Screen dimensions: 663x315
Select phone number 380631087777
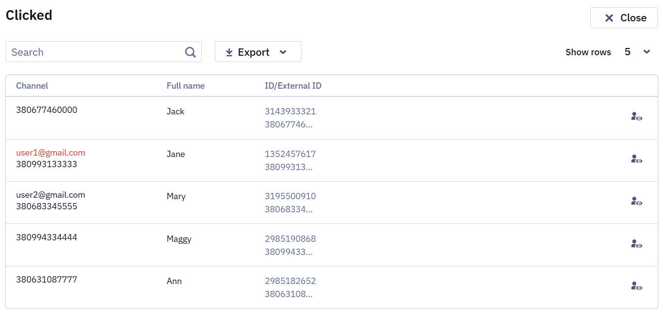pyautogui.click(x=47, y=280)
